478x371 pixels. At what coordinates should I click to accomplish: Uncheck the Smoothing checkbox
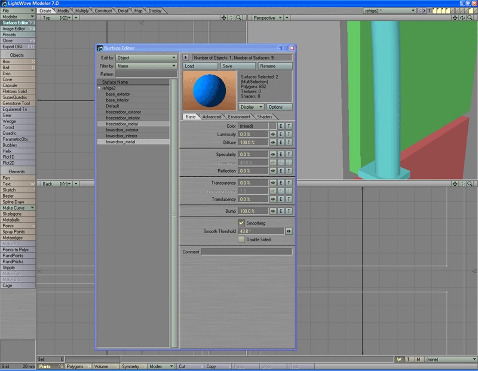tap(241, 223)
